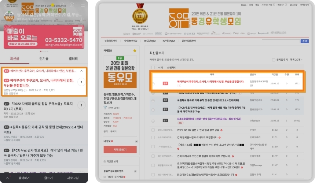Click the orange 동유모 logo in desktop header

(179, 18)
